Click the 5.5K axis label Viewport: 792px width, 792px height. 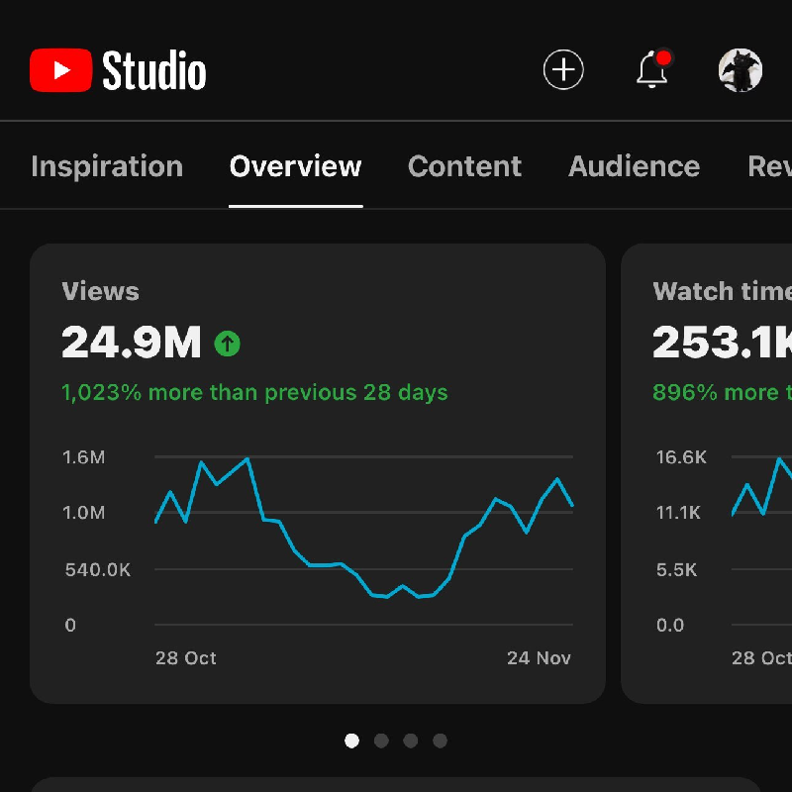coord(677,570)
